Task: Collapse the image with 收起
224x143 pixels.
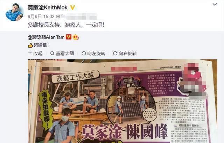Action: pyautogui.click(x=35, y=53)
